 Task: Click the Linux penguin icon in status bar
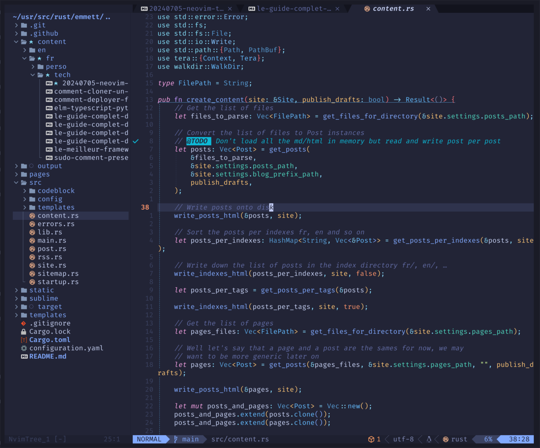point(429,439)
